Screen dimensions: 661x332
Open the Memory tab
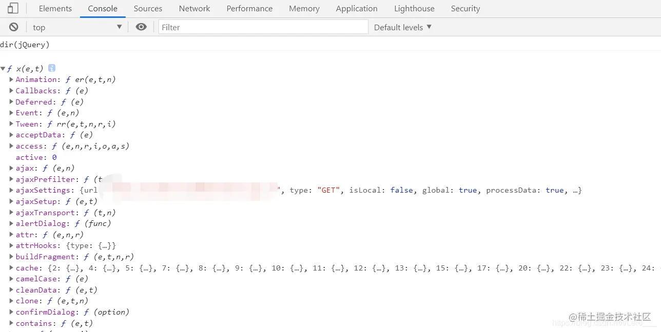pos(304,9)
